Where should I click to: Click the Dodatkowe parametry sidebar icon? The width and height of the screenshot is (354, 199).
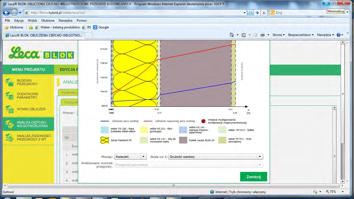tap(9, 96)
